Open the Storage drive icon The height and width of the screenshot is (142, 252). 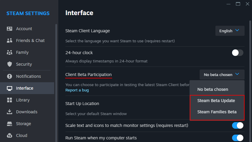tap(10, 124)
